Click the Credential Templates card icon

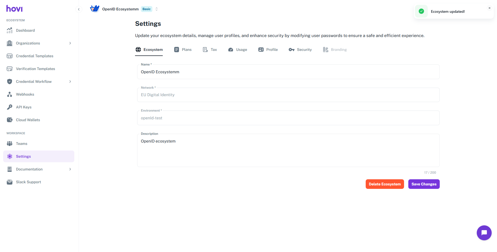(10, 56)
